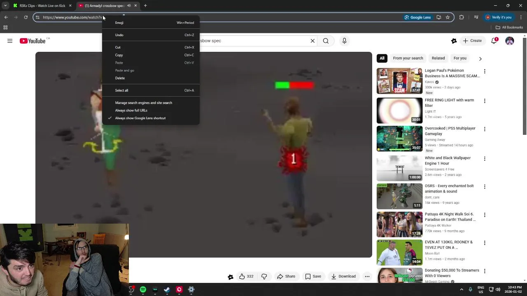The width and height of the screenshot is (527, 296).
Task: Show more filter chips with right arrow
Action: click(480, 58)
